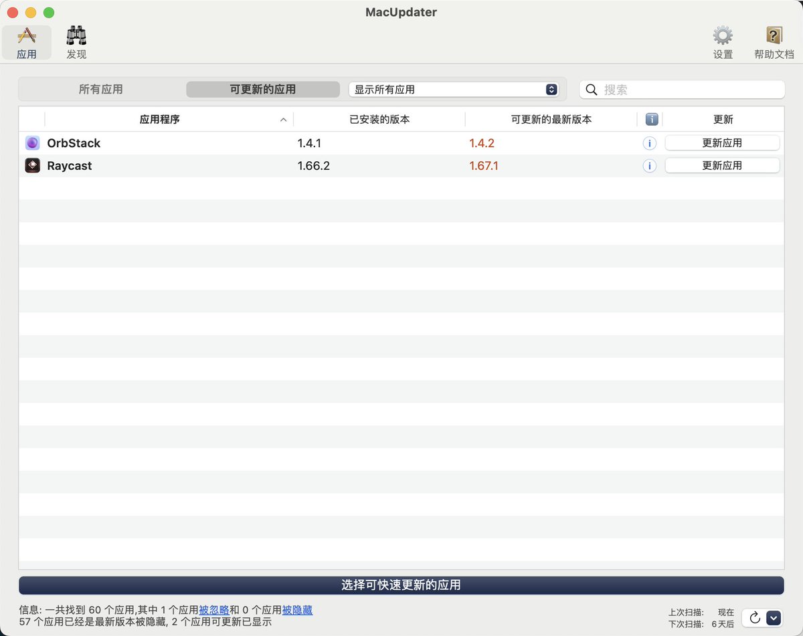Toggle sort arrow in 应用程序 header
Screen dimensions: 803x636
click(283, 120)
